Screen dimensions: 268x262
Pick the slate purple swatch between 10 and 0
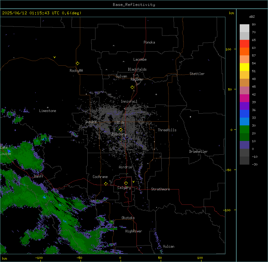244,145
